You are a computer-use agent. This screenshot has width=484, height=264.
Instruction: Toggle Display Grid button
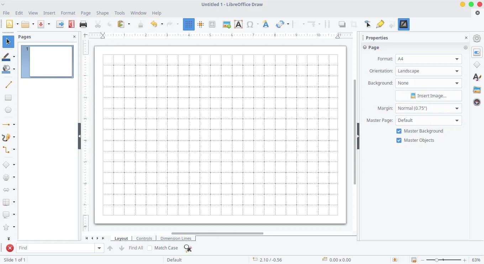point(189,24)
